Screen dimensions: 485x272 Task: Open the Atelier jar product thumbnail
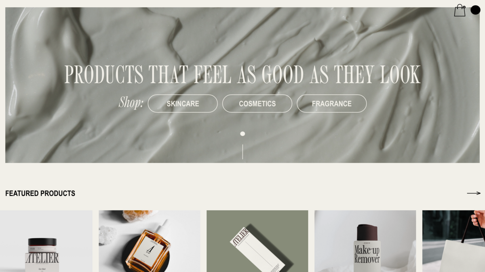(46, 241)
